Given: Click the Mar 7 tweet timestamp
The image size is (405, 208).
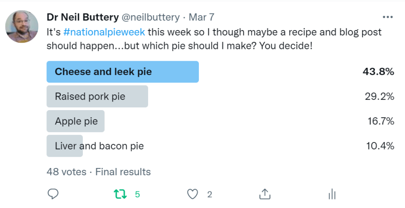Looking at the screenshot, I should tap(201, 18).
